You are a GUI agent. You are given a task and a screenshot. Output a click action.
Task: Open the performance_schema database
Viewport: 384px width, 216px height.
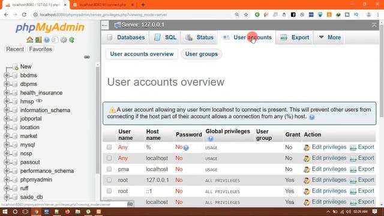(47, 171)
